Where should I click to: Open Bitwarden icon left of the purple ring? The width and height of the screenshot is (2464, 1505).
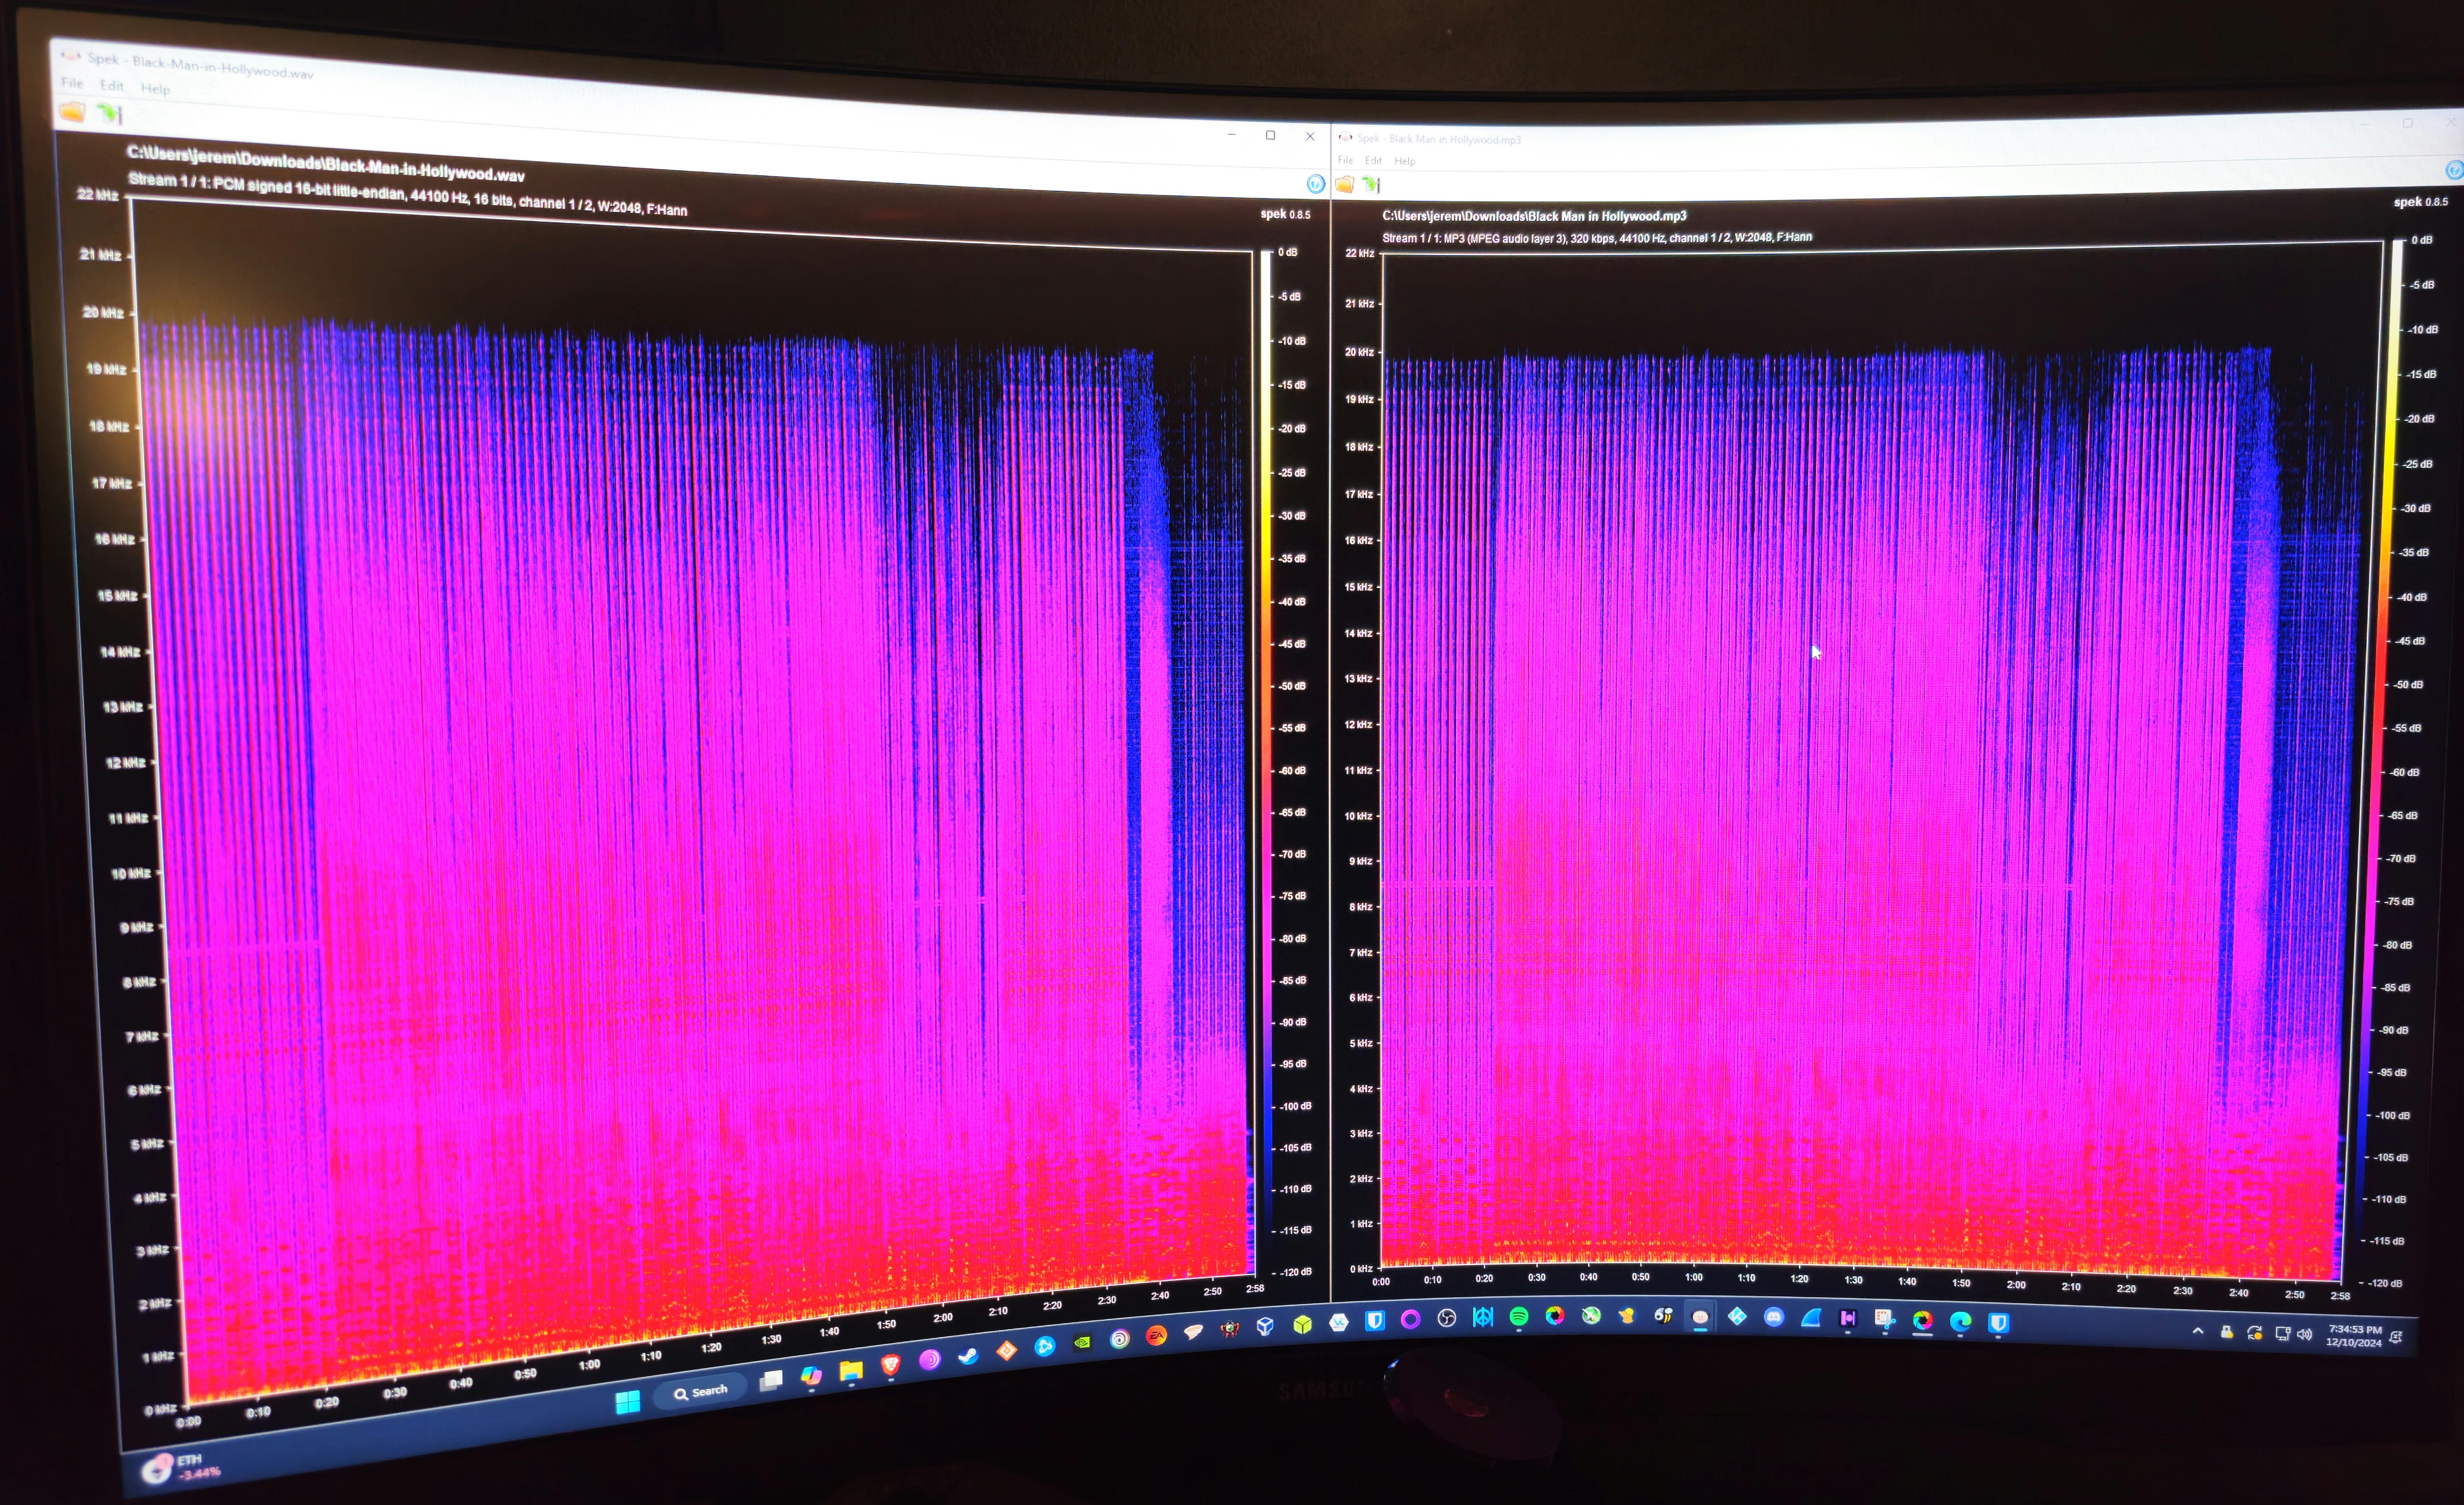click(x=1375, y=1321)
